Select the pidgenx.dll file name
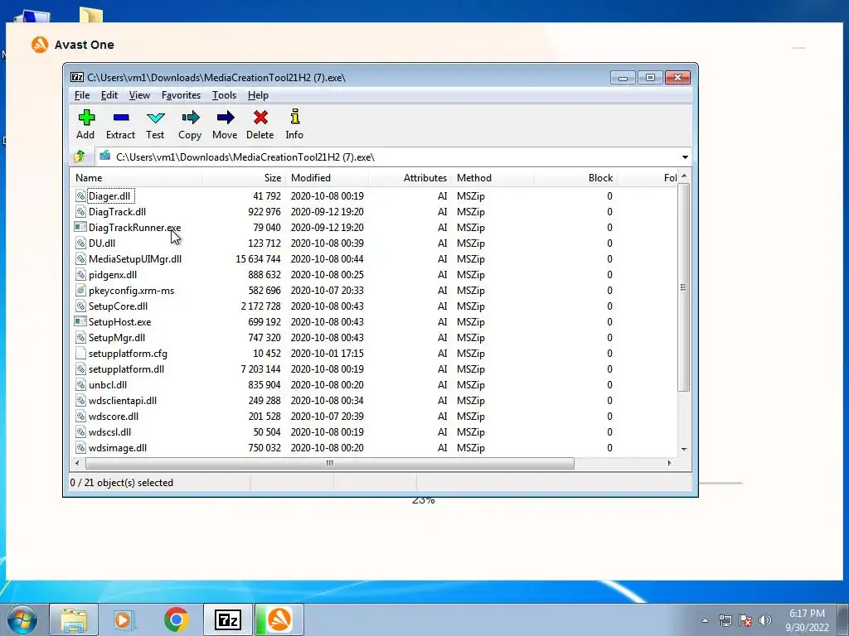Viewport: 849px width, 636px height. click(113, 275)
